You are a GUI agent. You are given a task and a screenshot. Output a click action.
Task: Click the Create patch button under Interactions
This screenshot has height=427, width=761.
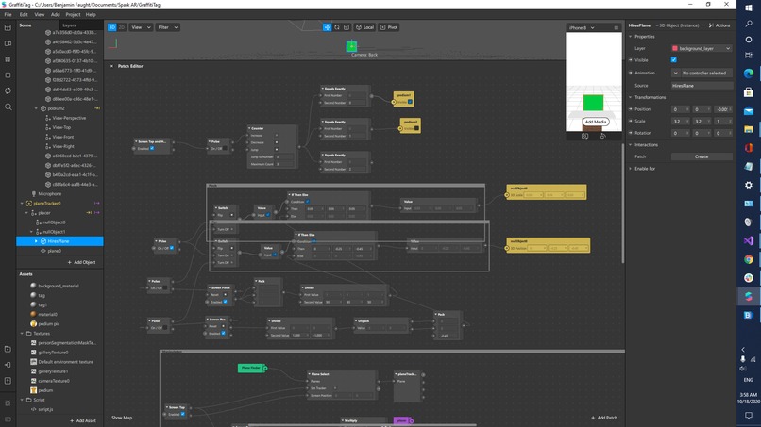pyautogui.click(x=702, y=156)
